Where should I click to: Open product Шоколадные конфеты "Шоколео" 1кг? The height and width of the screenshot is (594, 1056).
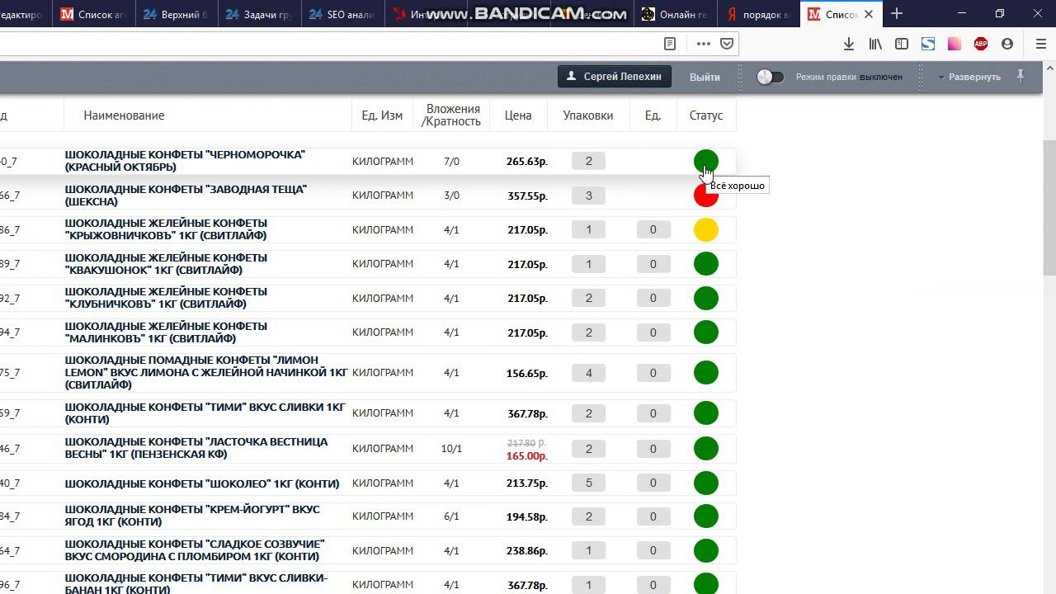tap(202, 483)
